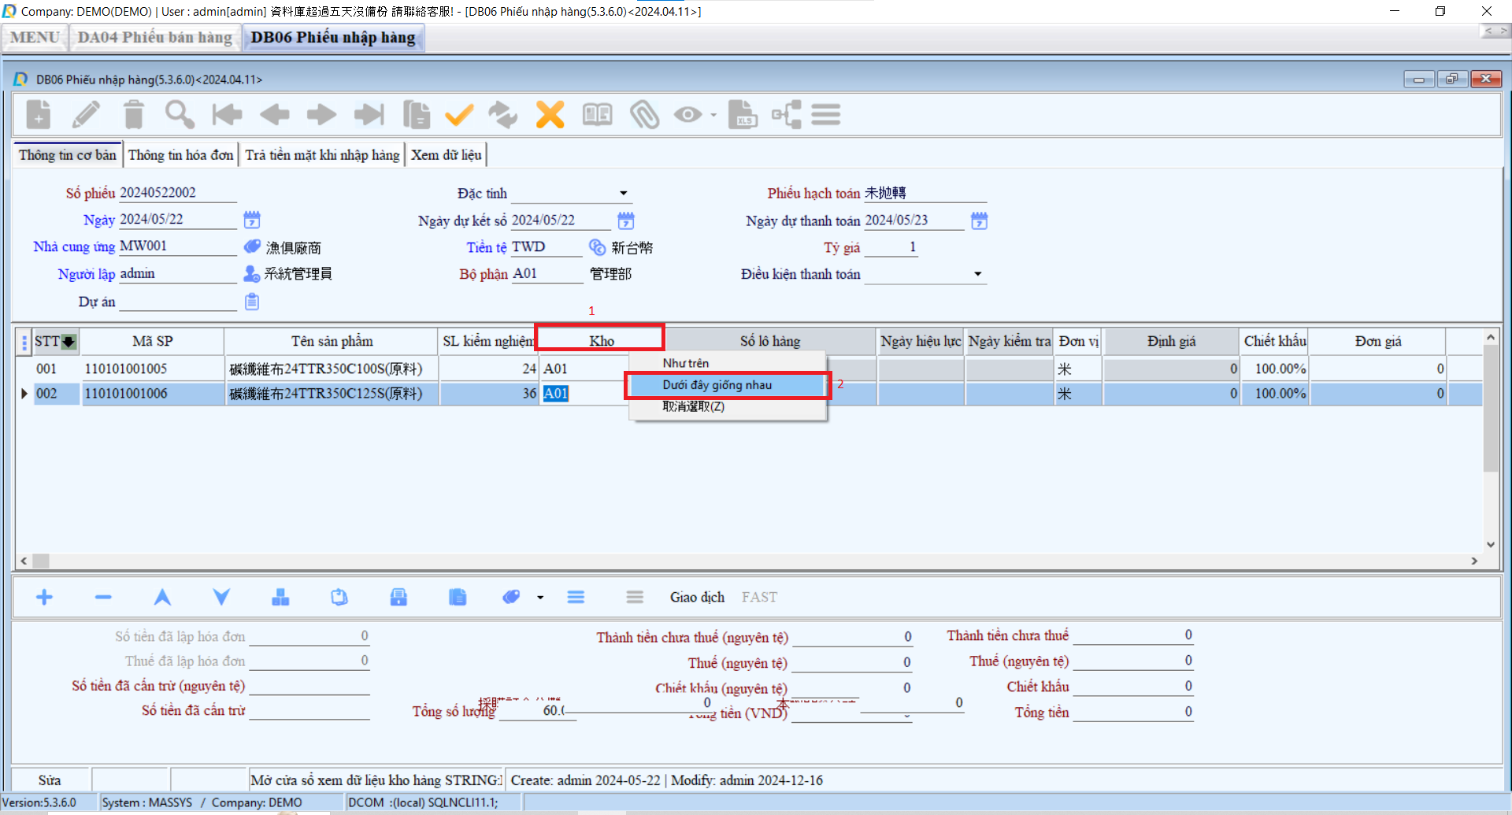Viewport: 1512px width, 815px height.
Task: Click the orange checkmark confirm icon
Action: tap(459, 115)
